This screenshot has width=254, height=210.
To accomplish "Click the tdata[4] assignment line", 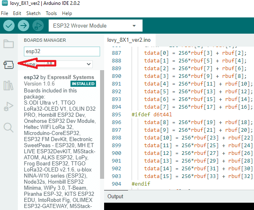I will point(199,84).
